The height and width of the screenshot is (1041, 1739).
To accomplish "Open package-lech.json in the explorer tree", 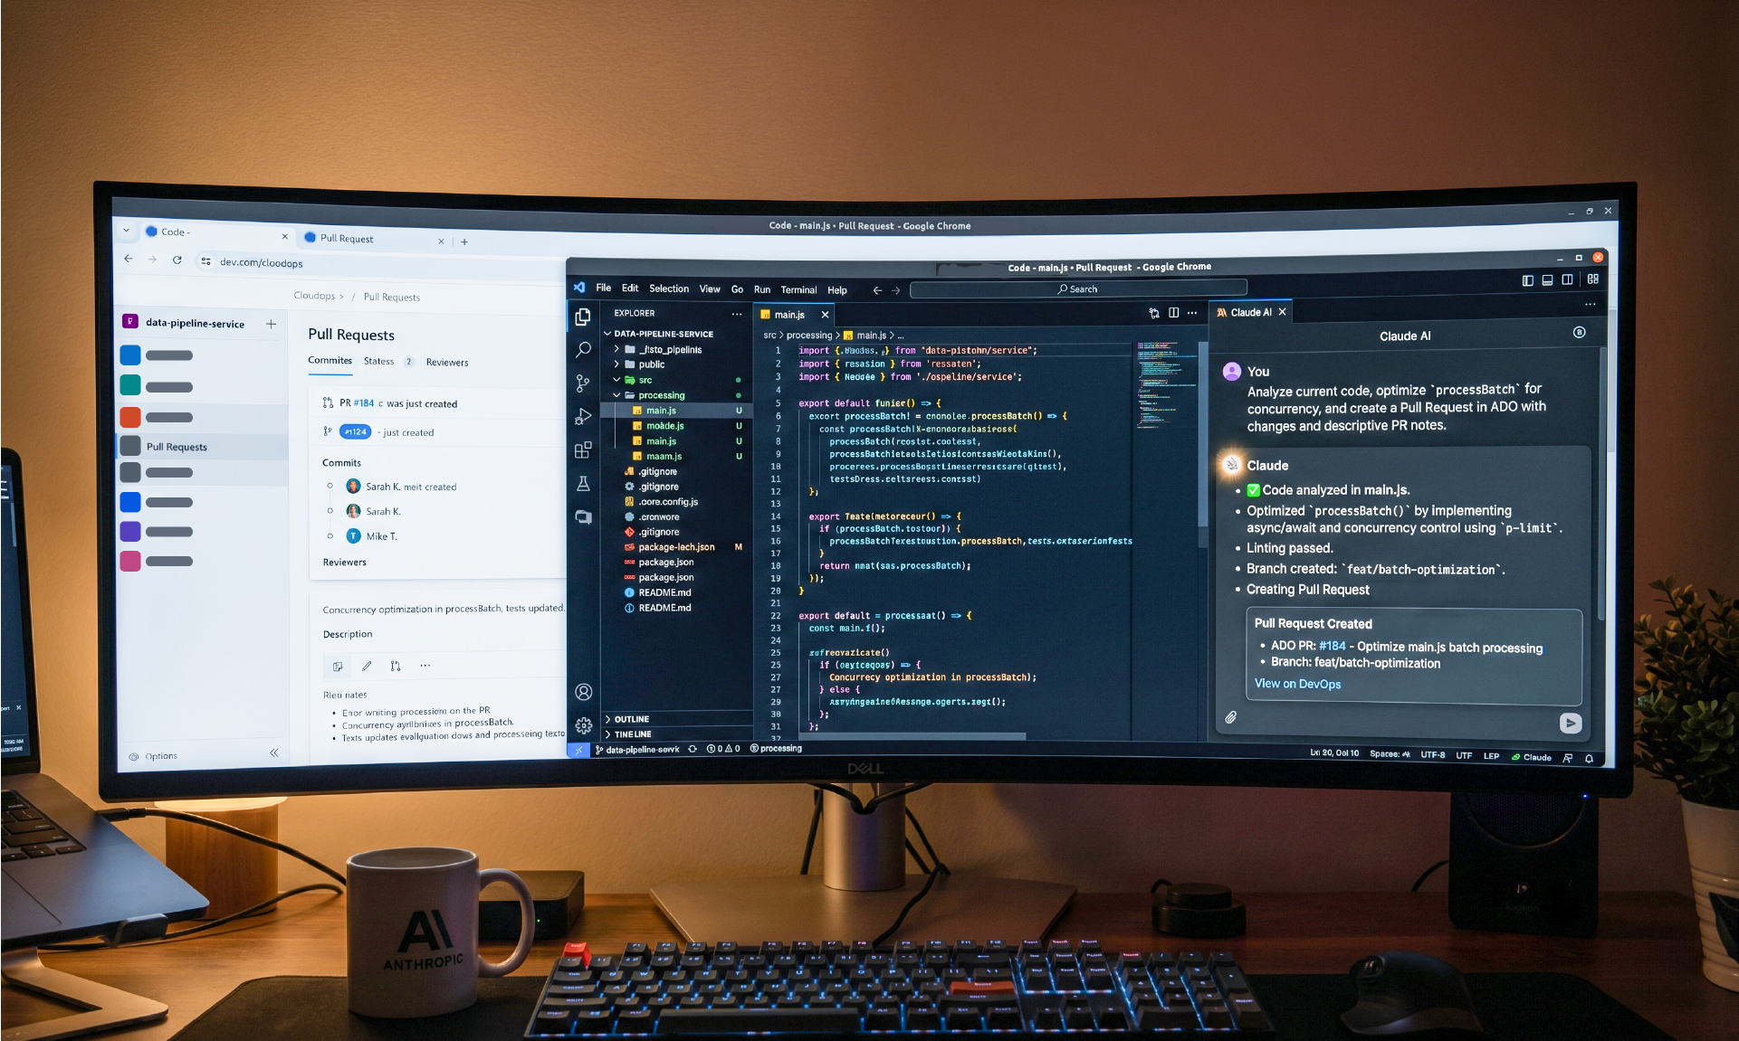I will (x=674, y=547).
